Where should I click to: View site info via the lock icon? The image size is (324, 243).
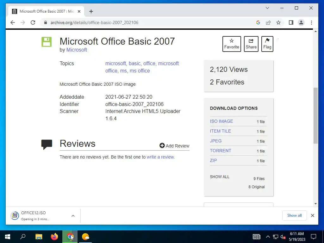point(46,22)
